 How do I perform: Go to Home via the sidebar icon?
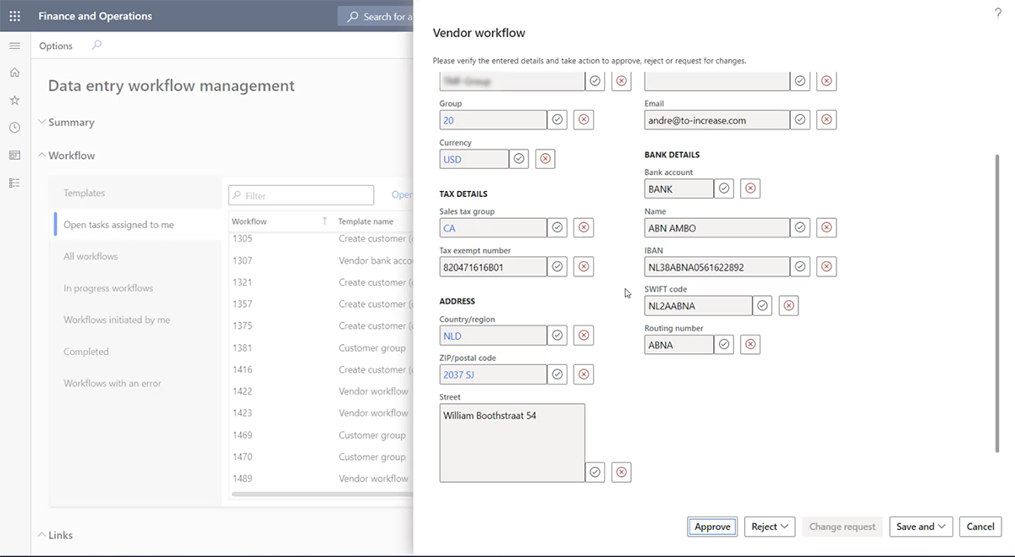(14, 72)
